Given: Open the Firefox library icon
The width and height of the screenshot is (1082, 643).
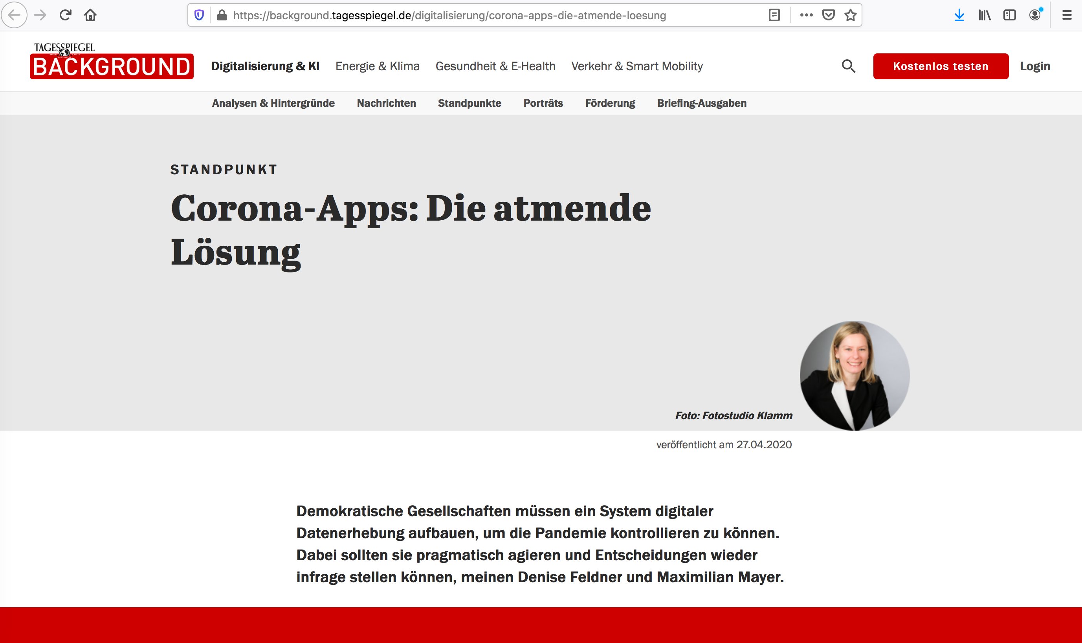Looking at the screenshot, I should coord(985,15).
